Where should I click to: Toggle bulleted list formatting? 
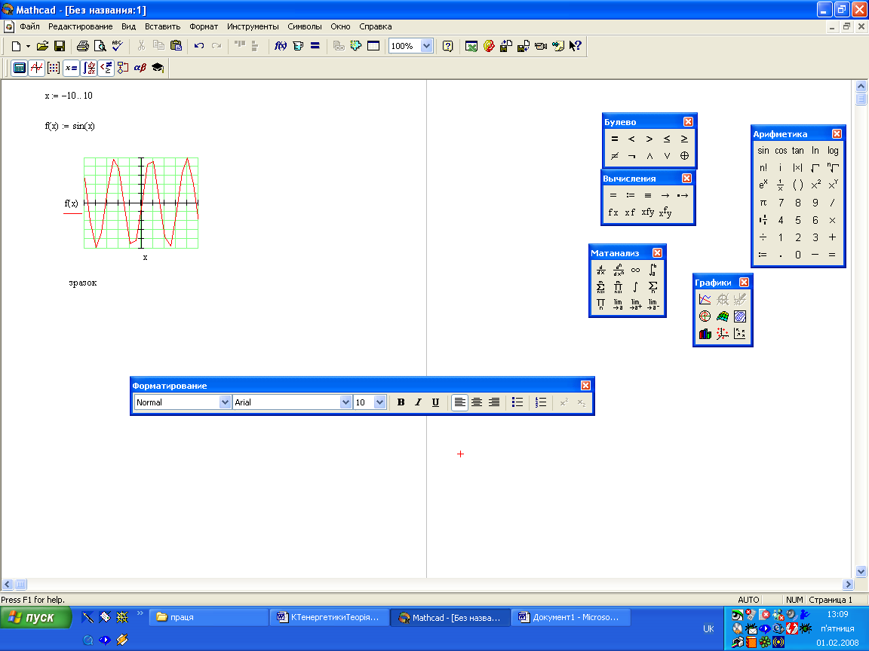(517, 402)
